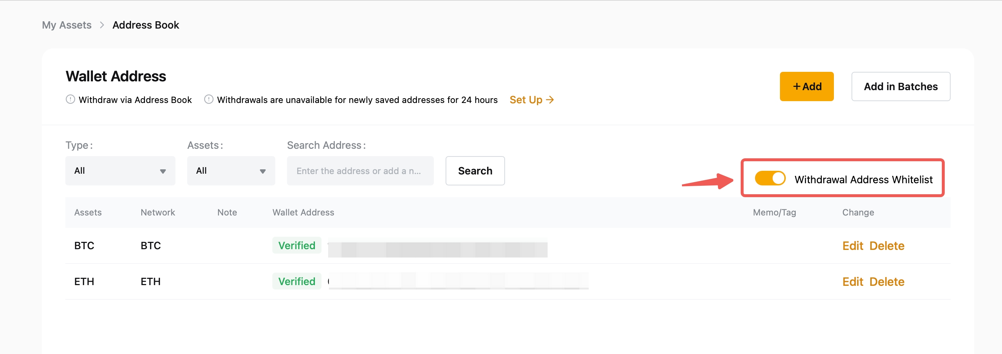Click the Search button

pyautogui.click(x=475, y=171)
